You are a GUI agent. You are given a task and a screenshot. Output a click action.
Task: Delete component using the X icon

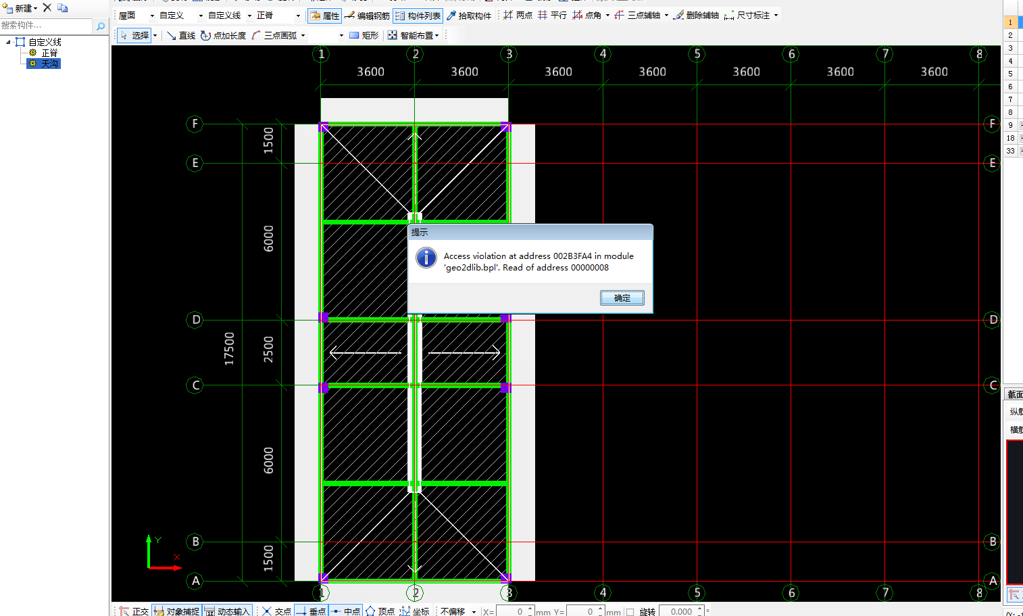(x=47, y=8)
